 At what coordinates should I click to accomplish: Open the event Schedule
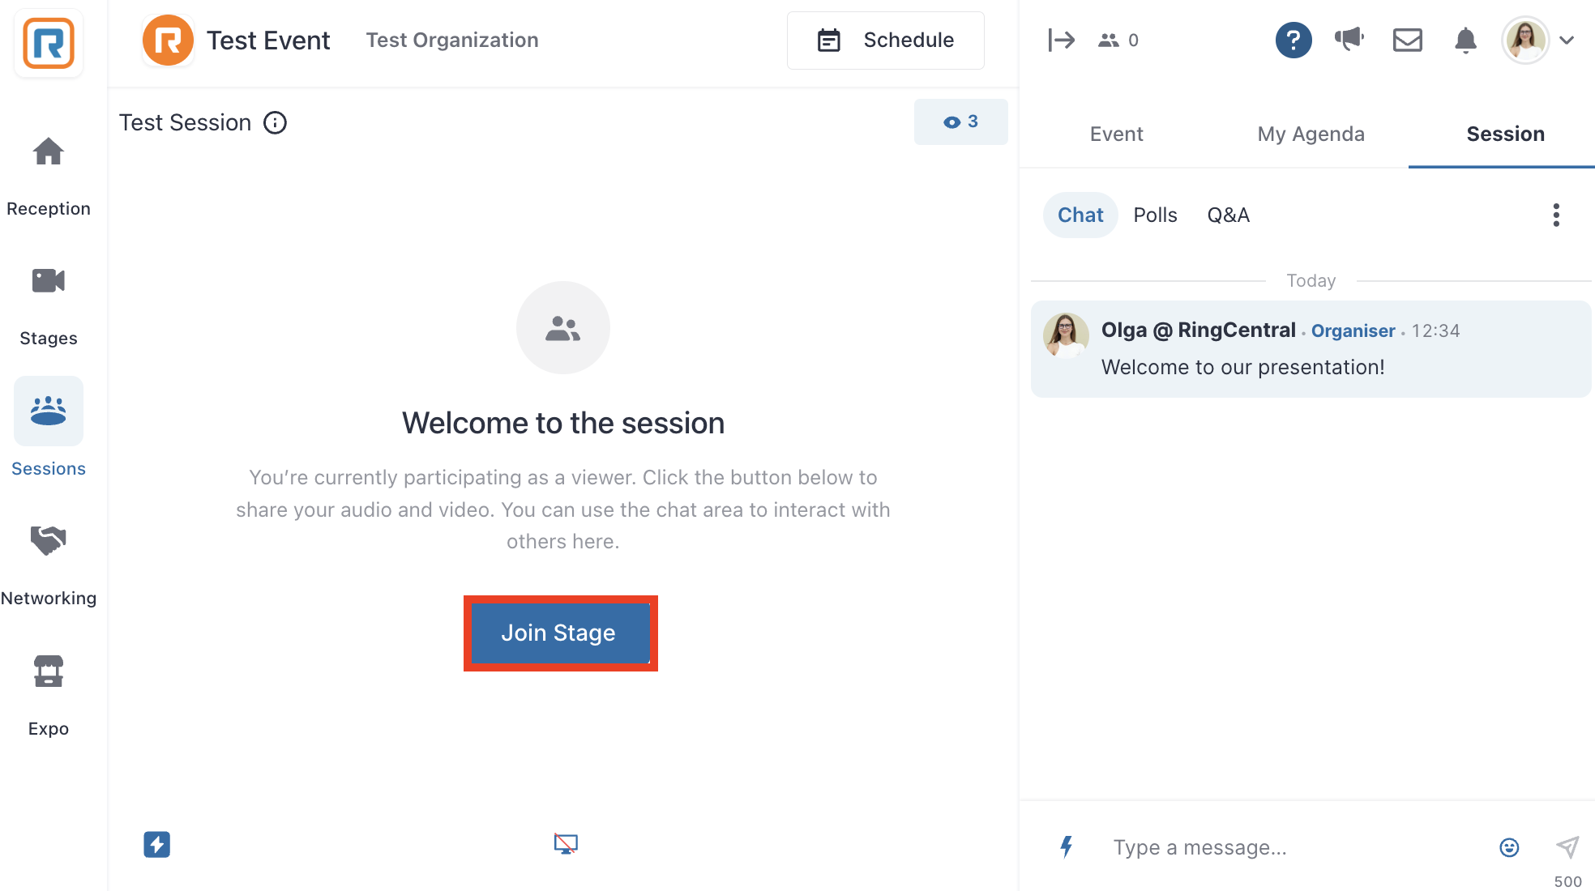point(885,40)
